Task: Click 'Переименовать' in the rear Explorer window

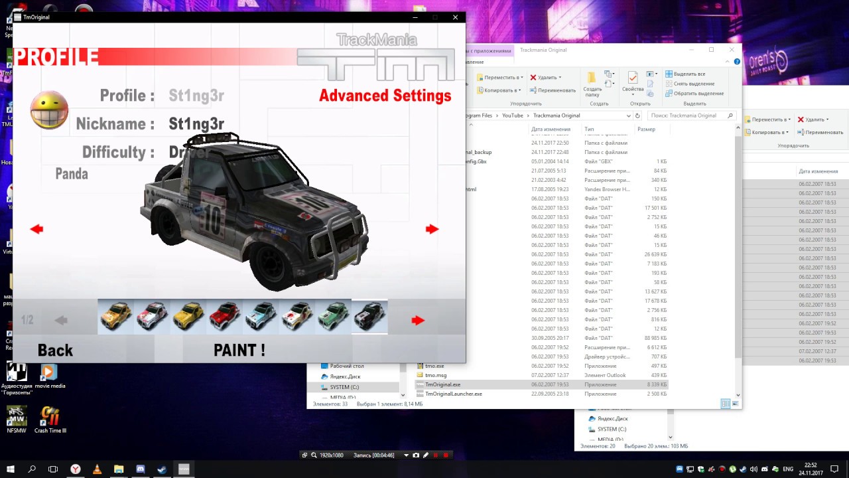Action: (820, 132)
